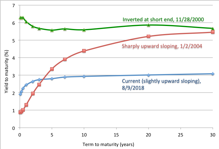The width and height of the screenshot is (219, 149).
Task: Select the blue diamond marker at 10 years
Action: pos(84,76)
